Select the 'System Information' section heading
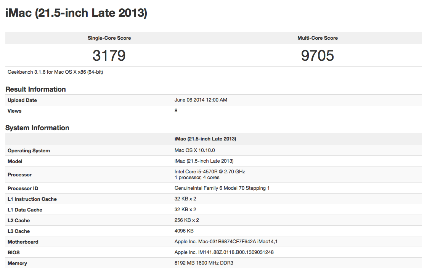427x273 pixels. point(37,128)
